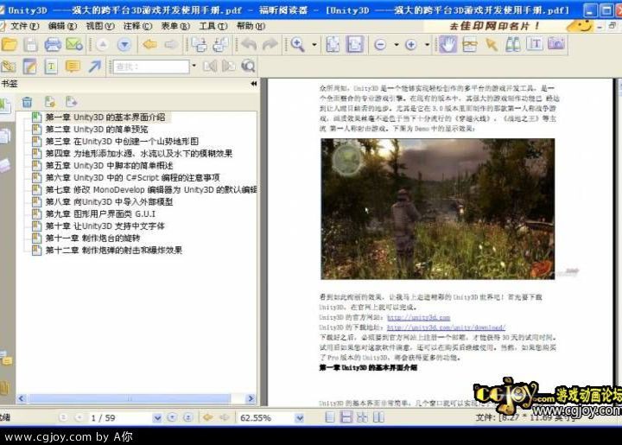This screenshot has height=445, width=622.
Task: Click the Undo arrow icon
Action: click(249, 44)
